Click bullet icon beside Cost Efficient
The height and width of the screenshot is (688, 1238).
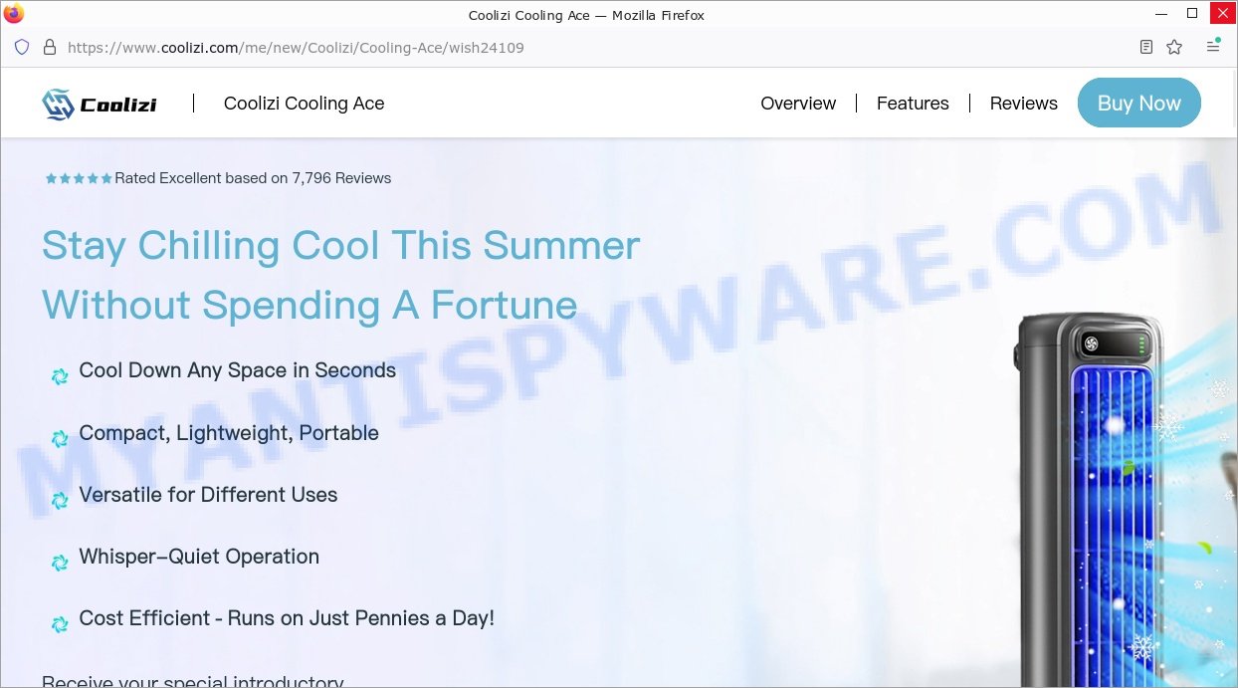pos(60,624)
